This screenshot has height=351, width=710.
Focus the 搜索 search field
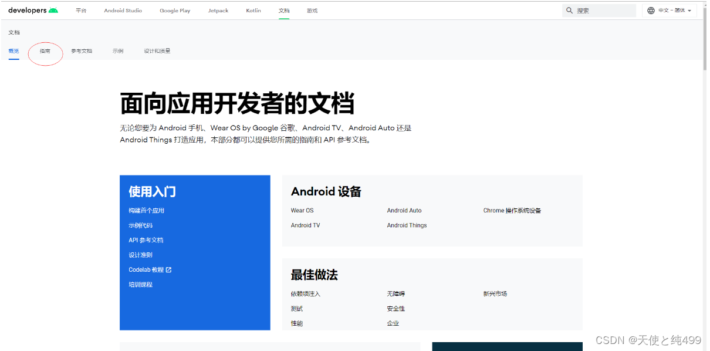pyautogui.click(x=599, y=11)
